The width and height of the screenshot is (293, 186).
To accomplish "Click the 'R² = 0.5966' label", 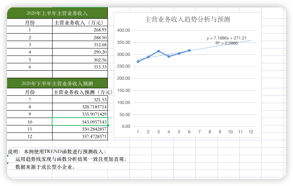I will click(226, 43).
